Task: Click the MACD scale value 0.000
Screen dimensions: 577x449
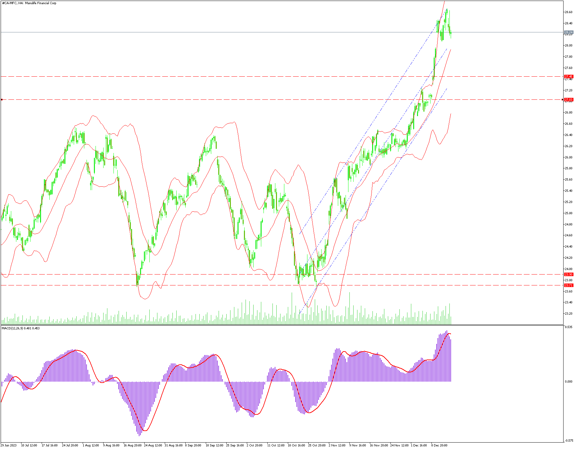Action: (569, 382)
